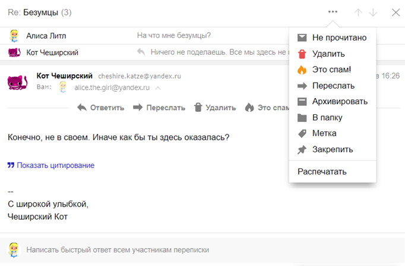Expand quoted text via 'Показать цитирование'
The width and height of the screenshot is (405, 266).
pos(55,165)
